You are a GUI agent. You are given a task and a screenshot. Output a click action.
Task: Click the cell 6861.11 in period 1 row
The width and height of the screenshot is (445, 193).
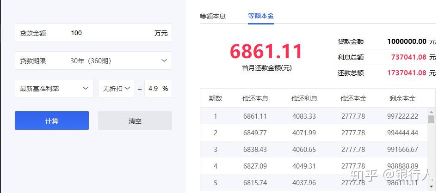point(255,116)
